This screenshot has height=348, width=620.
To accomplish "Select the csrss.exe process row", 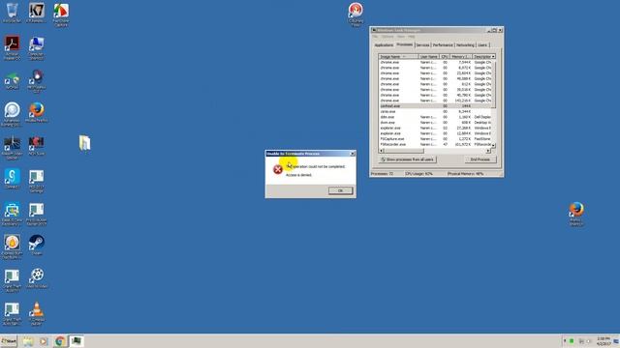I will 435,112.
